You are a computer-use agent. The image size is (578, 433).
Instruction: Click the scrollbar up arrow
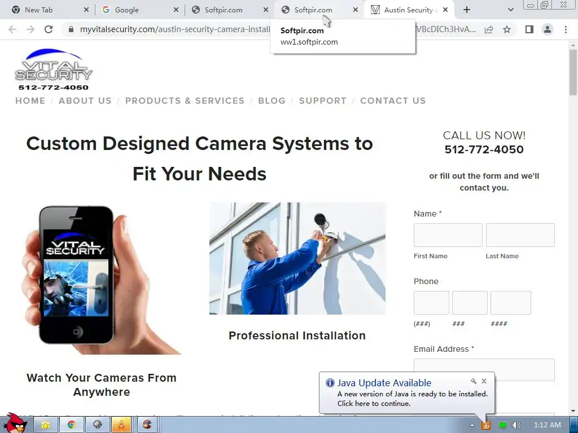coord(573,45)
